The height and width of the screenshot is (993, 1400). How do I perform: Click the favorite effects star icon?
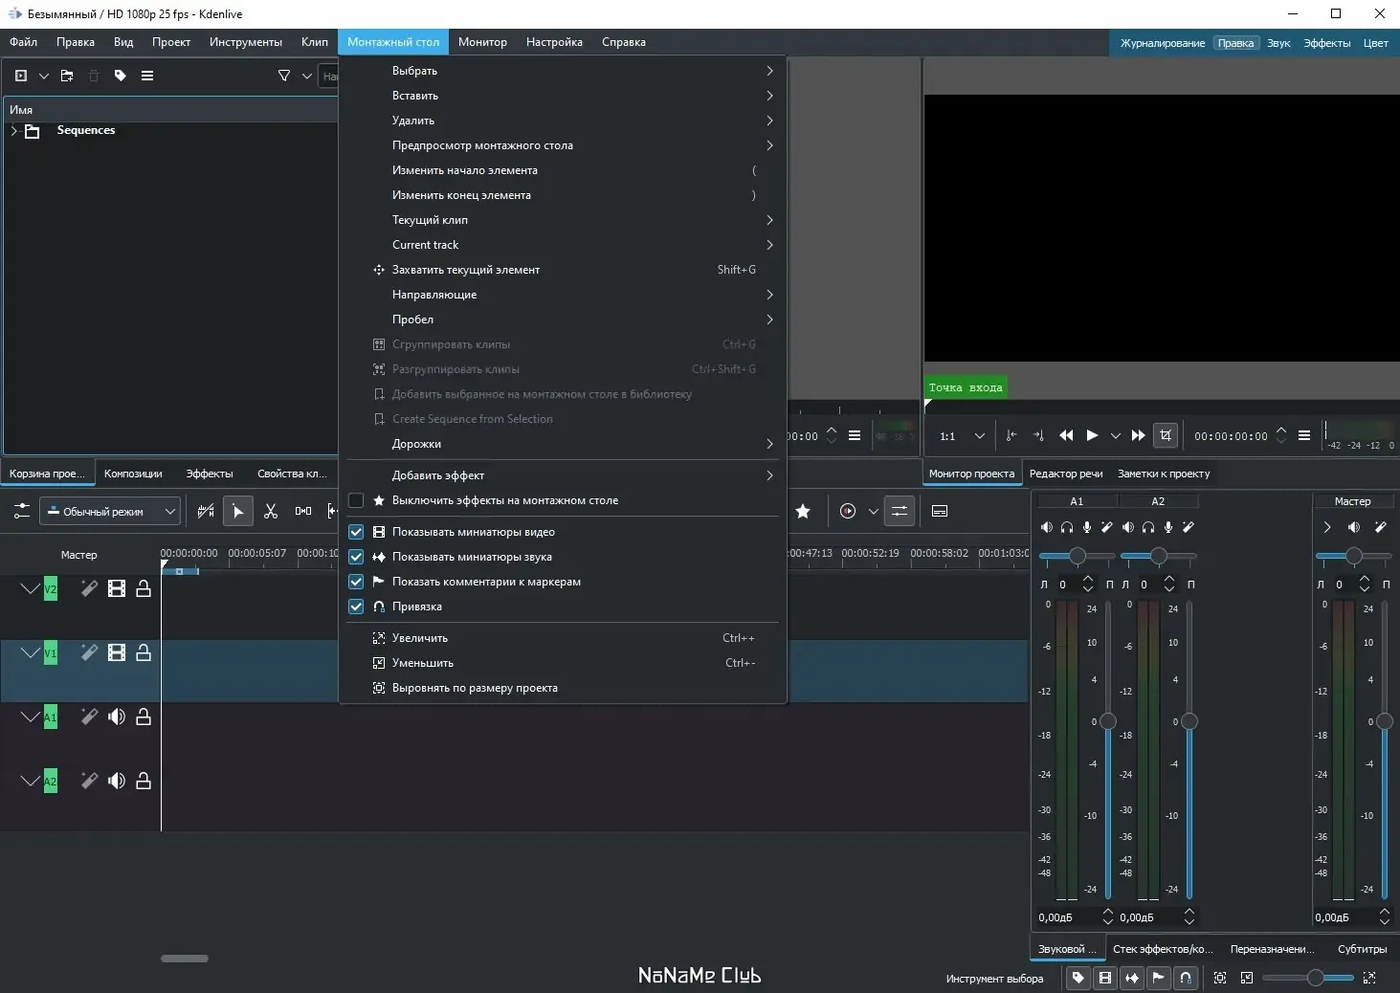pyautogui.click(x=803, y=512)
